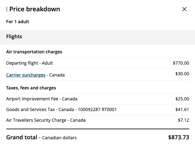Click the Canadian dollars currency text
This screenshot has height=144, width=195.
[59, 138]
